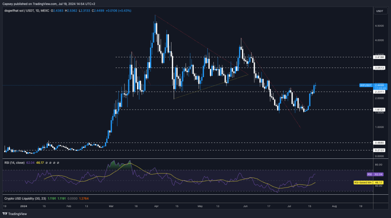This screenshot has width=391, height=218.
Task: Select the Crypto USD Liquidity indicator legend
Action: pyautogui.click(x=24, y=199)
